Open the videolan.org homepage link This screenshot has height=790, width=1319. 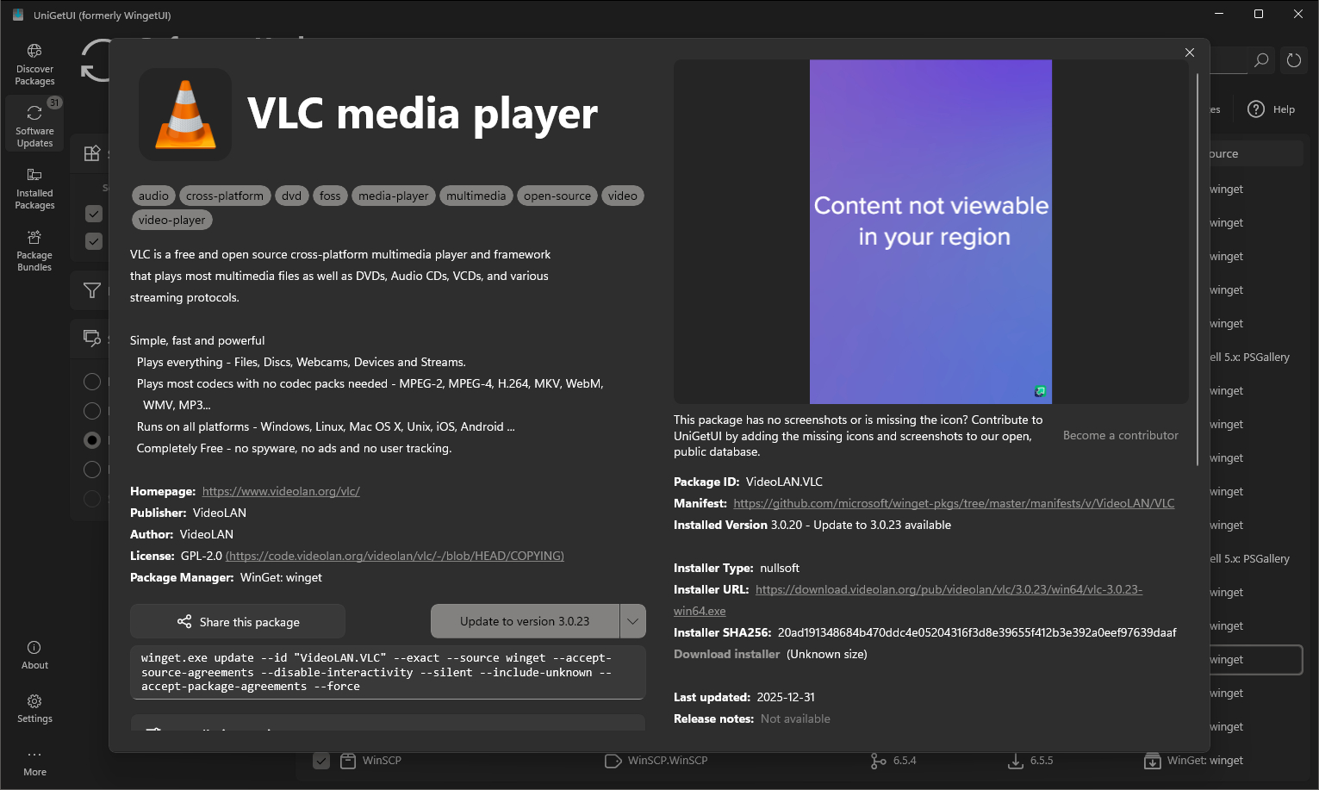[x=281, y=491]
